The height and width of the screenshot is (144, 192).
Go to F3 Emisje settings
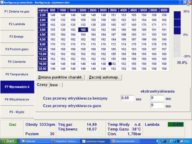pyautogui.click(x=17, y=36)
